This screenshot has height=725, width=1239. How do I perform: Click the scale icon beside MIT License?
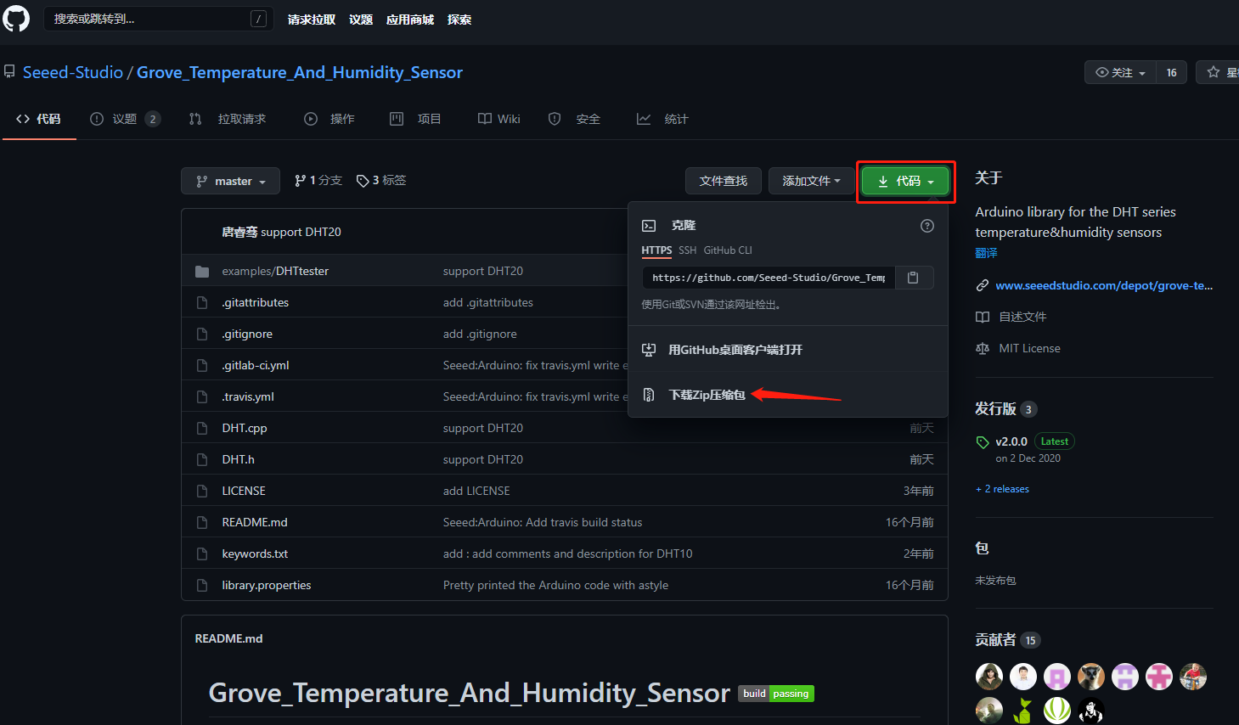click(x=983, y=349)
